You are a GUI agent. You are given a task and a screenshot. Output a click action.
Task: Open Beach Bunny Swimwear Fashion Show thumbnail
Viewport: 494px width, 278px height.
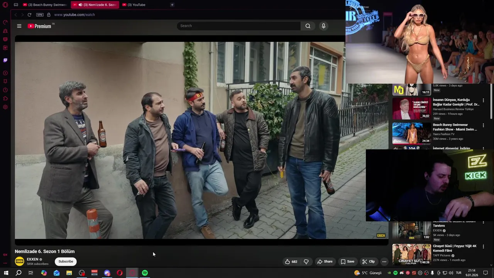[x=411, y=133]
